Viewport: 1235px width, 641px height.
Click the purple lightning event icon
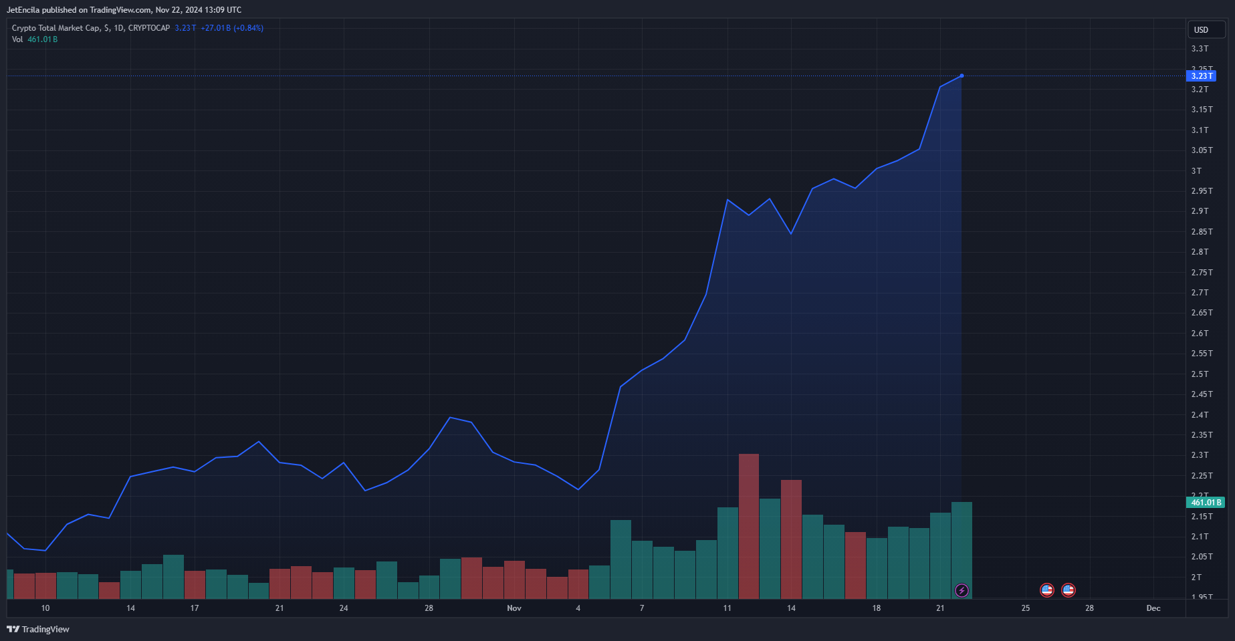click(x=961, y=590)
